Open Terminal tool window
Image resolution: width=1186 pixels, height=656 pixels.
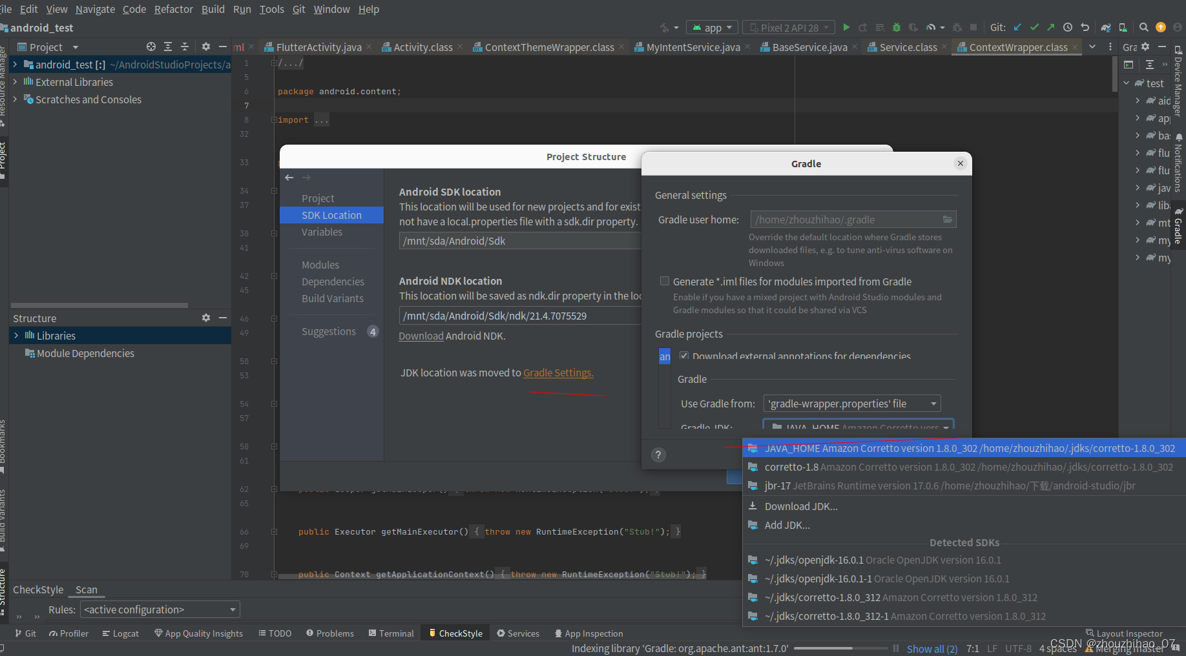391,633
